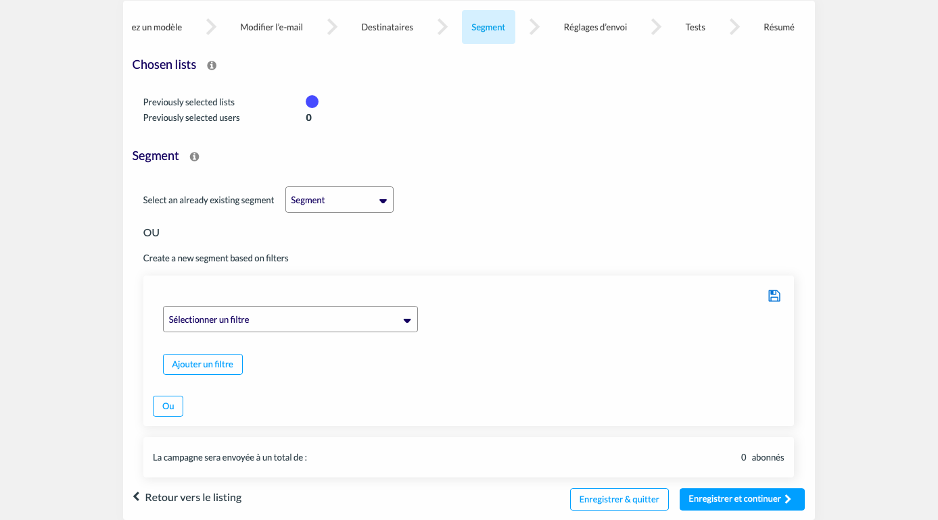Click the chevron between Modifier l'e-mail and Destinataires
Image resolution: width=938 pixels, height=520 pixels.
[x=332, y=27]
